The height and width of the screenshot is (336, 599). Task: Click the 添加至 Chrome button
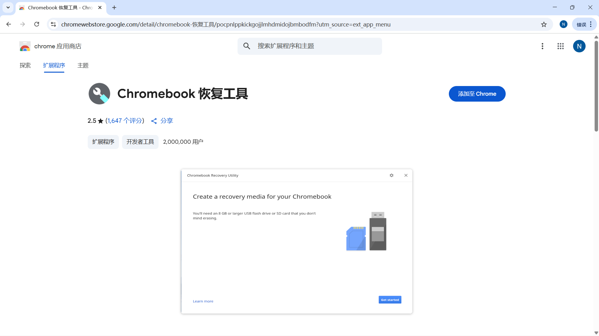477,94
